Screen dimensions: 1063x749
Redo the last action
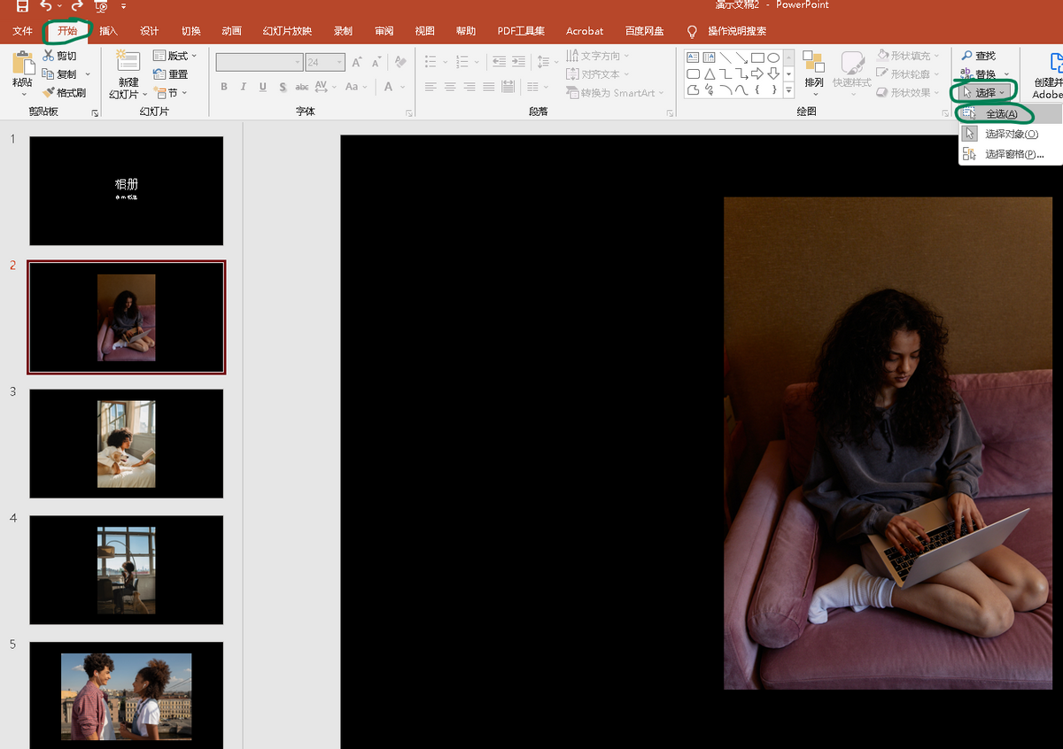(x=77, y=6)
